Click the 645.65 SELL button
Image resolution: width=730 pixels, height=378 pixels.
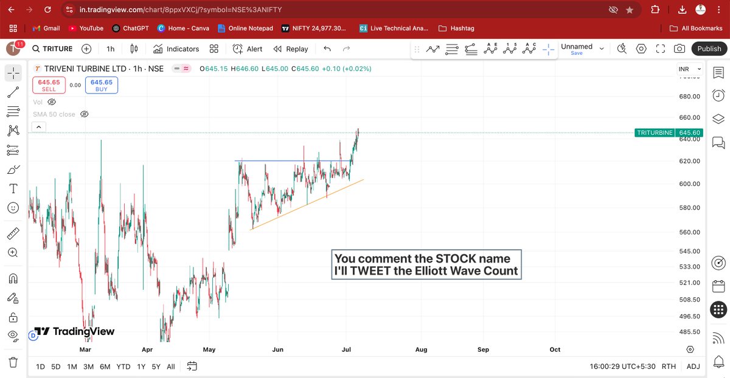49,85
